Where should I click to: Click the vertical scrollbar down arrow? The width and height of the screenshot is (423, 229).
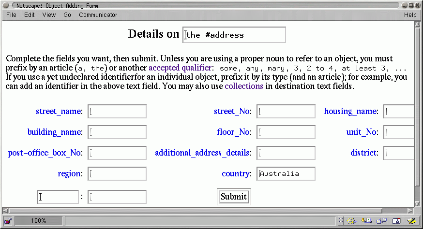click(x=417, y=203)
